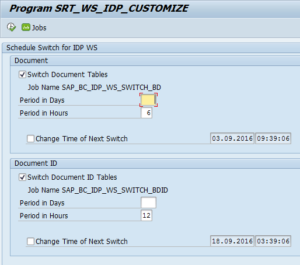Select the Period in Hours field showing 6
Image resolution: width=300 pixels, height=265 pixels.
[x=146, y=113]
